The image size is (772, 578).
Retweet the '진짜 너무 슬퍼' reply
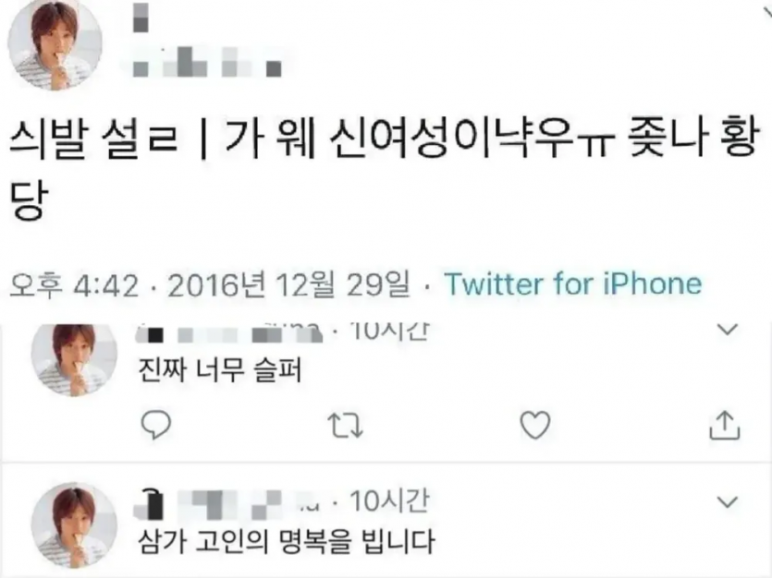coord(346,426)
